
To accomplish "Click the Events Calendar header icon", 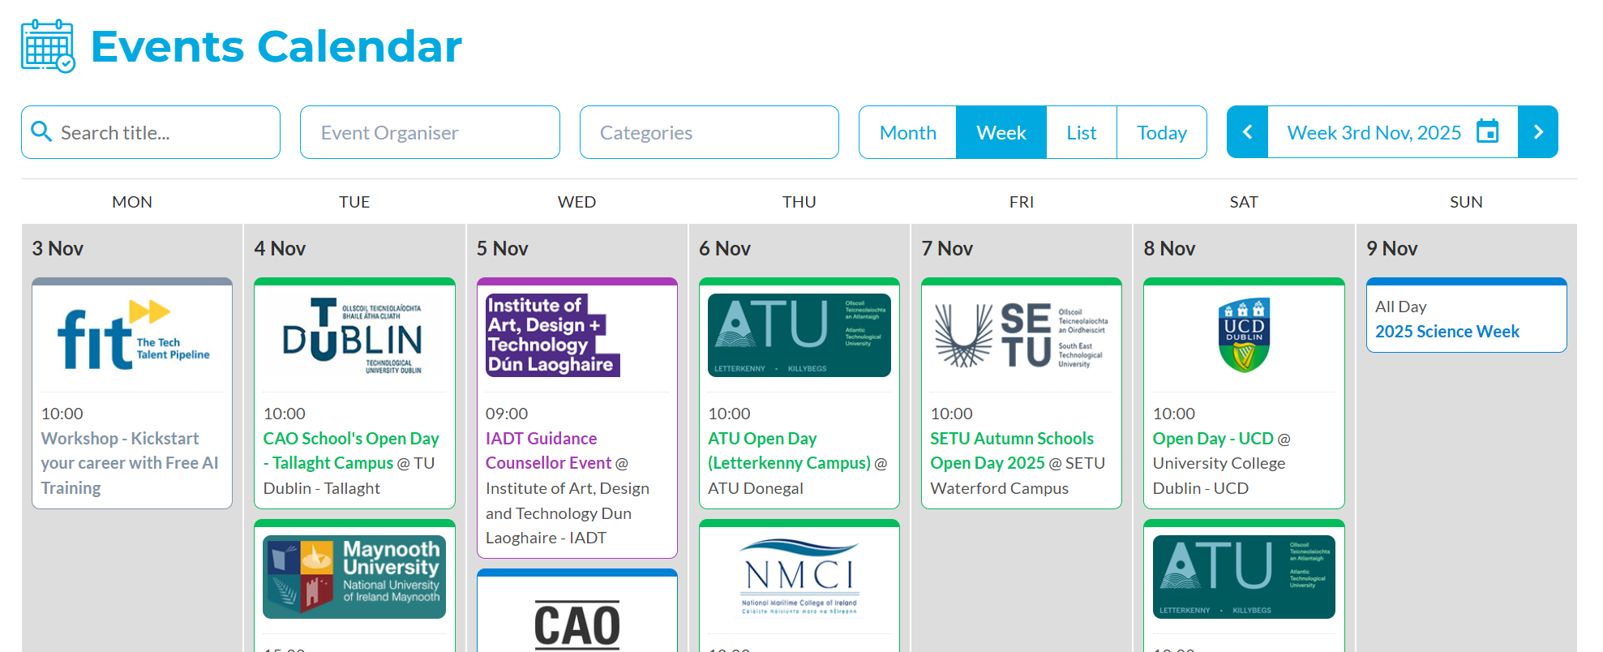I will click(48, 47).
